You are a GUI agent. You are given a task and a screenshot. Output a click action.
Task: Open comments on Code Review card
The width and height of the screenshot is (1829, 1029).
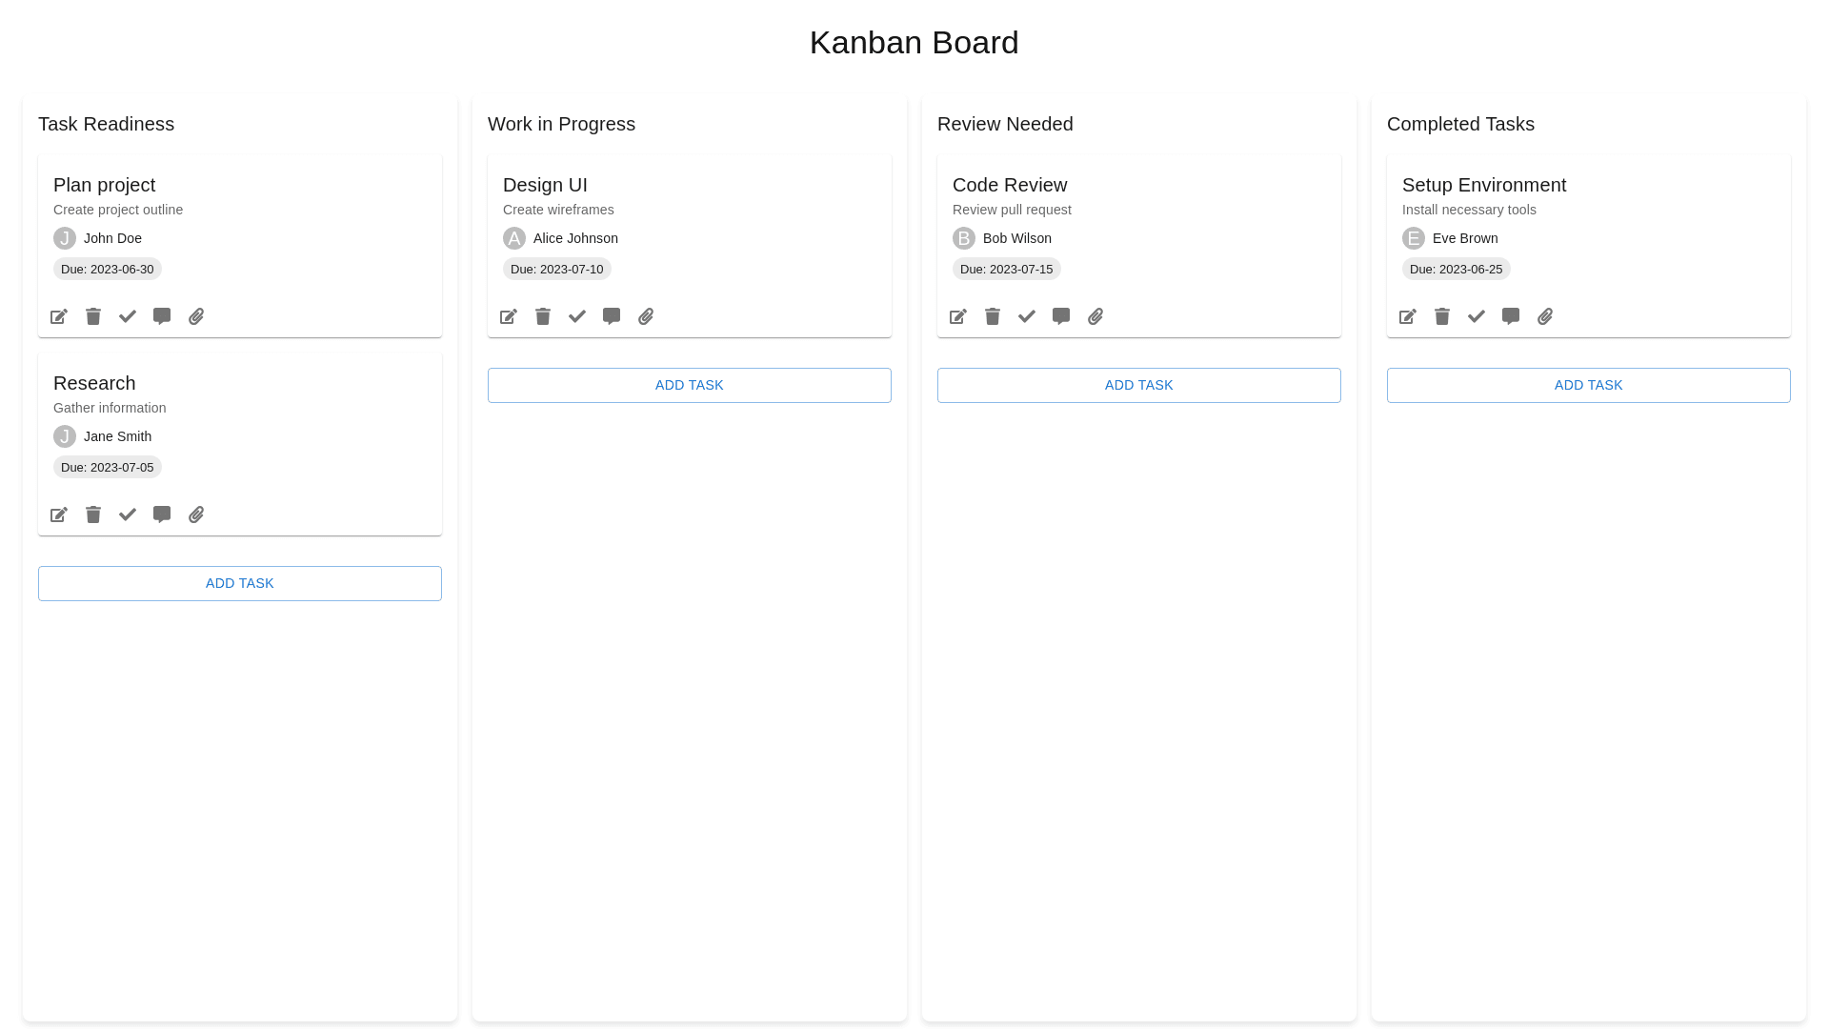click(1061, 316)
